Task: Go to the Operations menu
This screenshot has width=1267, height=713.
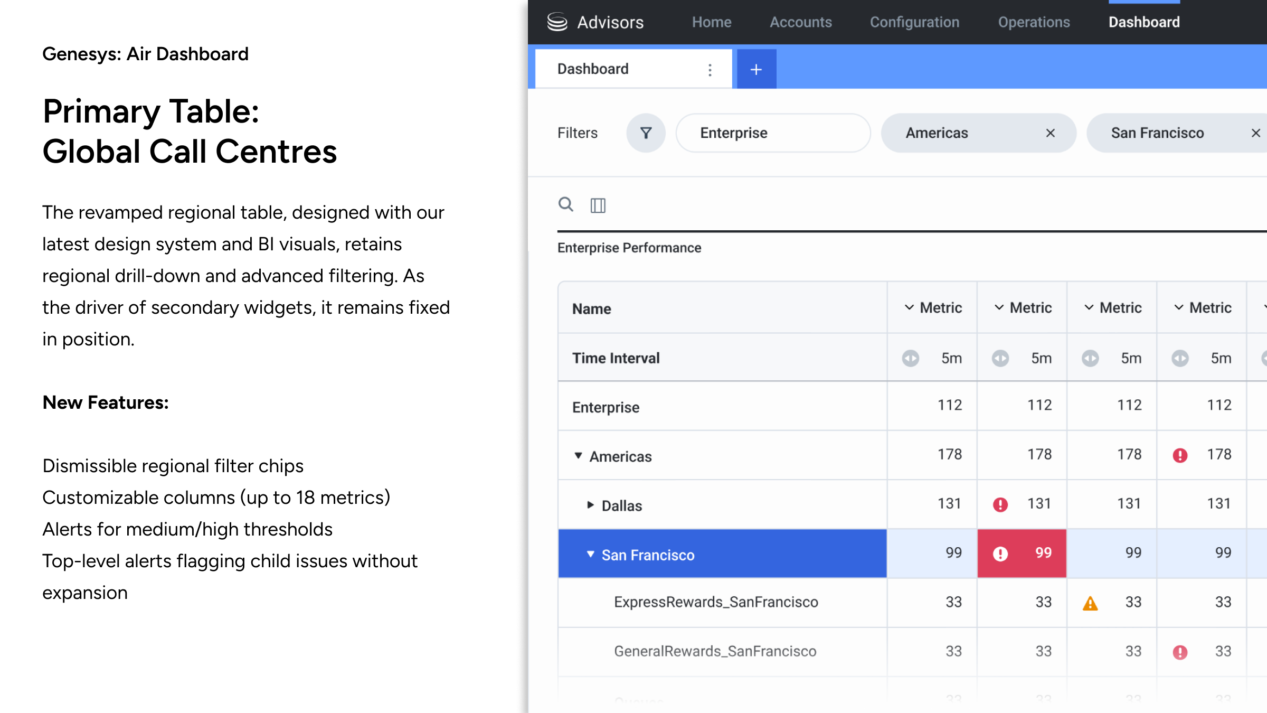Action: 1034,22
